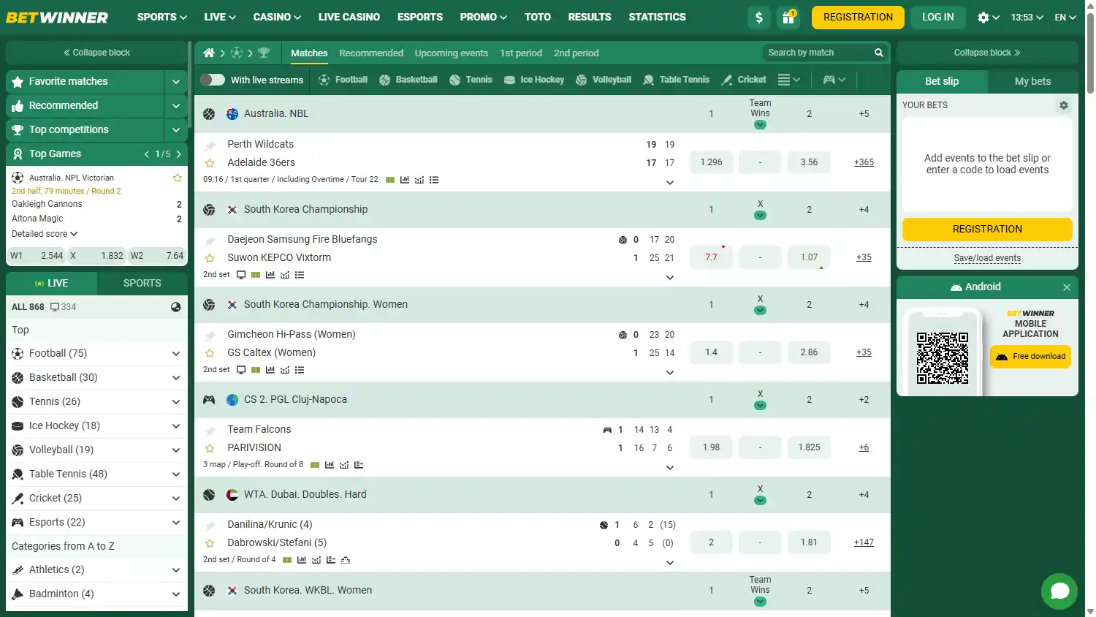Open video stream icon for Daejeon Samsung match
This screenshot has width=1096, height=617.
tap(241, 275)
